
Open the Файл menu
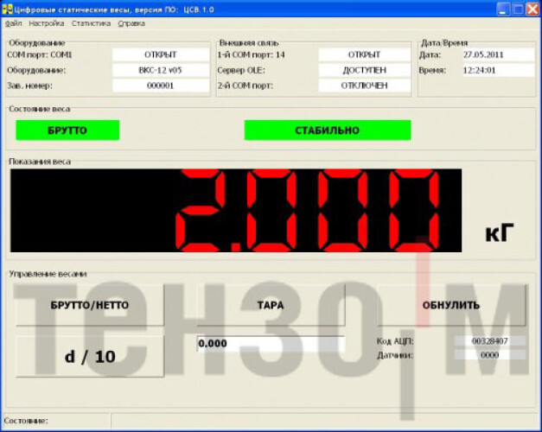pos(13,24)
